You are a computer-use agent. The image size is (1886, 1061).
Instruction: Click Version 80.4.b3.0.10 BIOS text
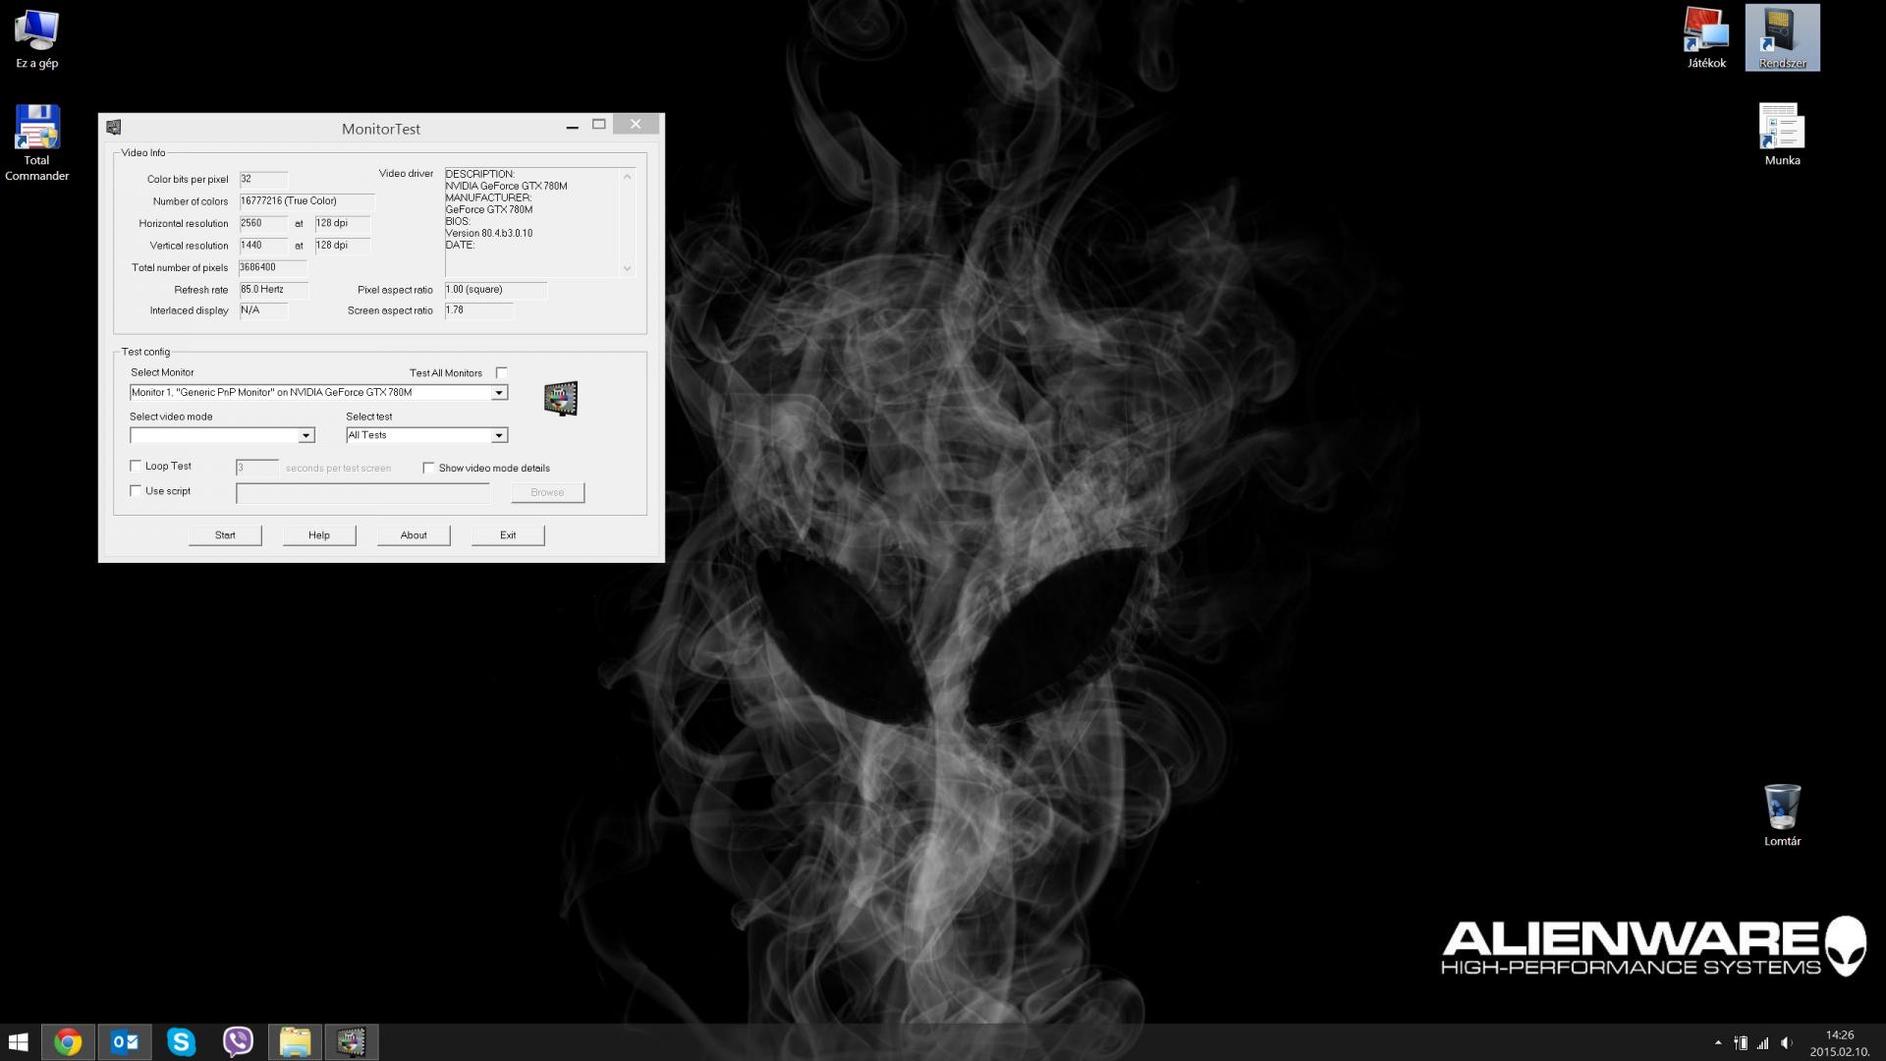[489, 233]
